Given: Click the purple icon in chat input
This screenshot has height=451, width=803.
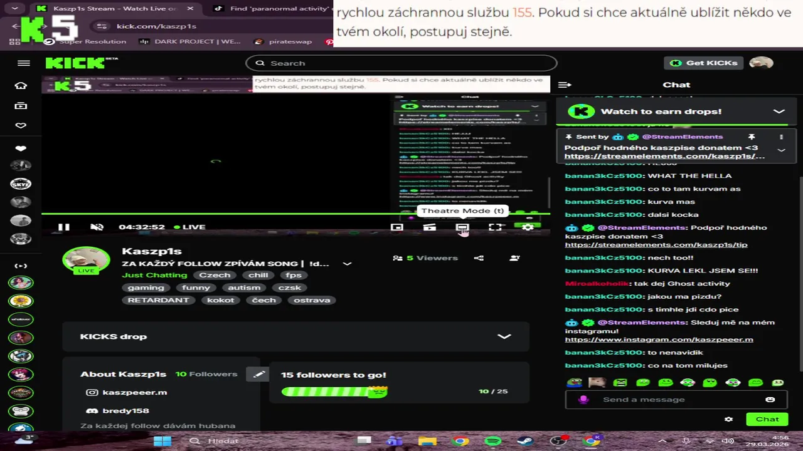Looking at the screenshot, I should coord(583,400).
